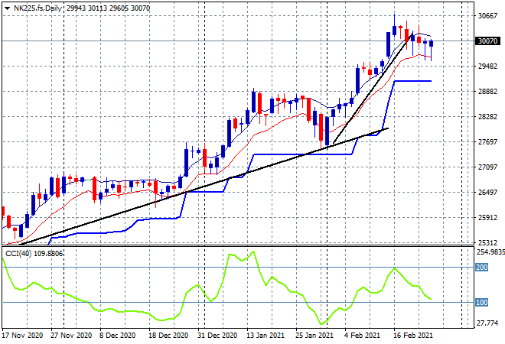Image resolution: width=505 pixels, height=344 pixels.
Task: Click price scale value 29482
Action: coord(488,66)
